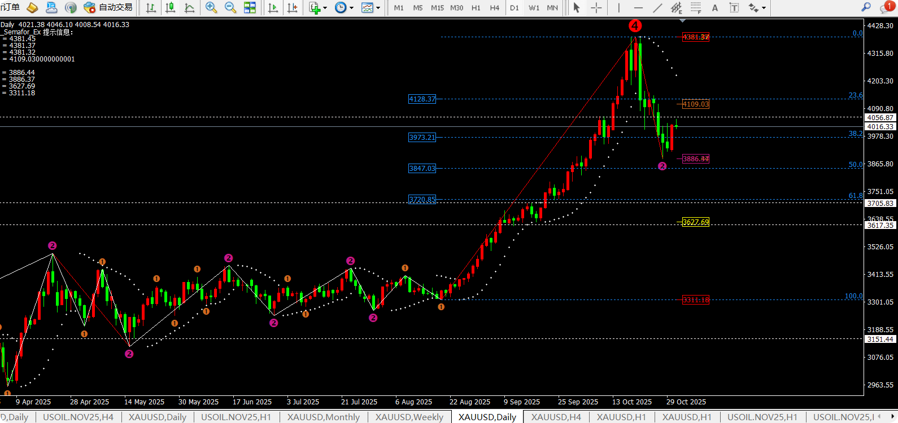This screenshot has width=898, height=423.
Task: Pick the vertical line drawing tool
Action: point(619,8)
